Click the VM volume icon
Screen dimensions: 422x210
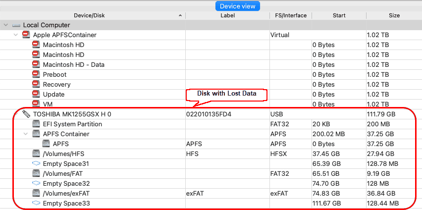36,104
